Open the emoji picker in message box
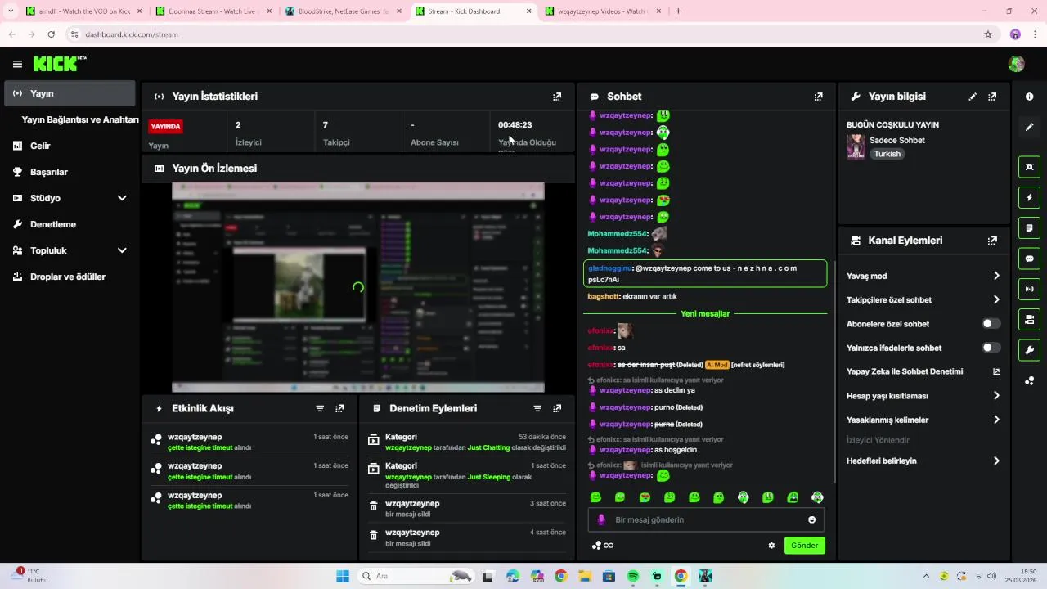The image size is (1047, 589). (811, 519)
